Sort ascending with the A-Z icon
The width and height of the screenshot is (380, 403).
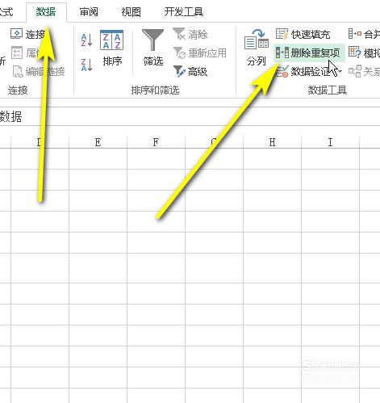[86, 40]
